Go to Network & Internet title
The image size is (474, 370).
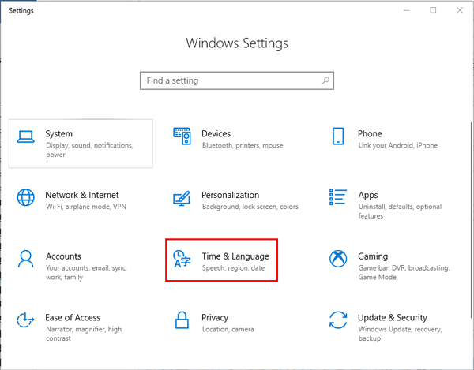coord(82,195)
